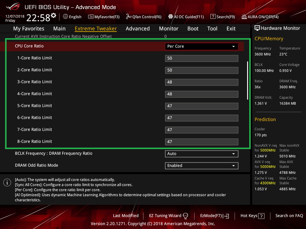Go to the Exit tab
306x229 pixels.
pyautogui.click(x=231, y=29)
